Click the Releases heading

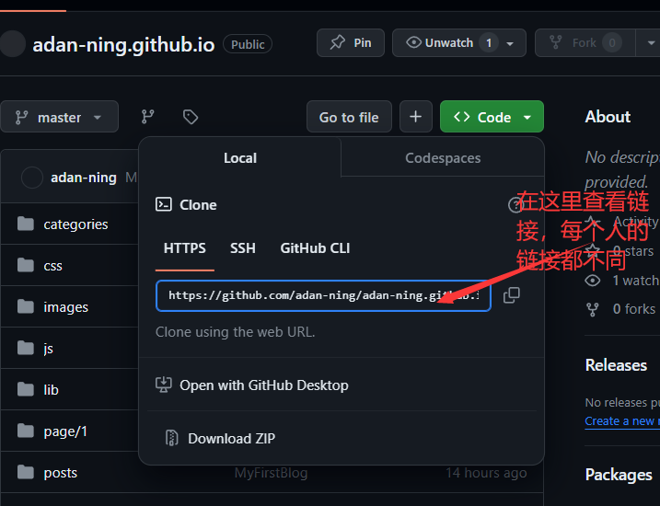616,365
